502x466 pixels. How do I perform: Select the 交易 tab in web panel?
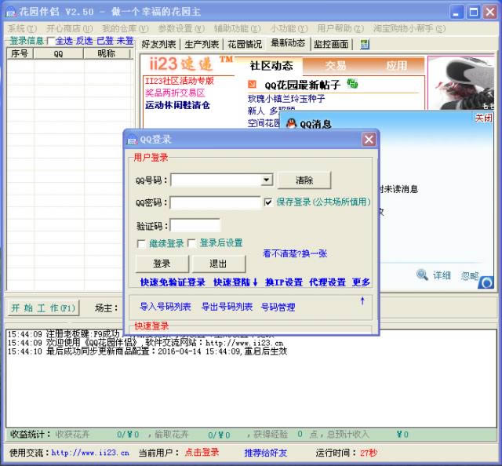pos(336,66)
